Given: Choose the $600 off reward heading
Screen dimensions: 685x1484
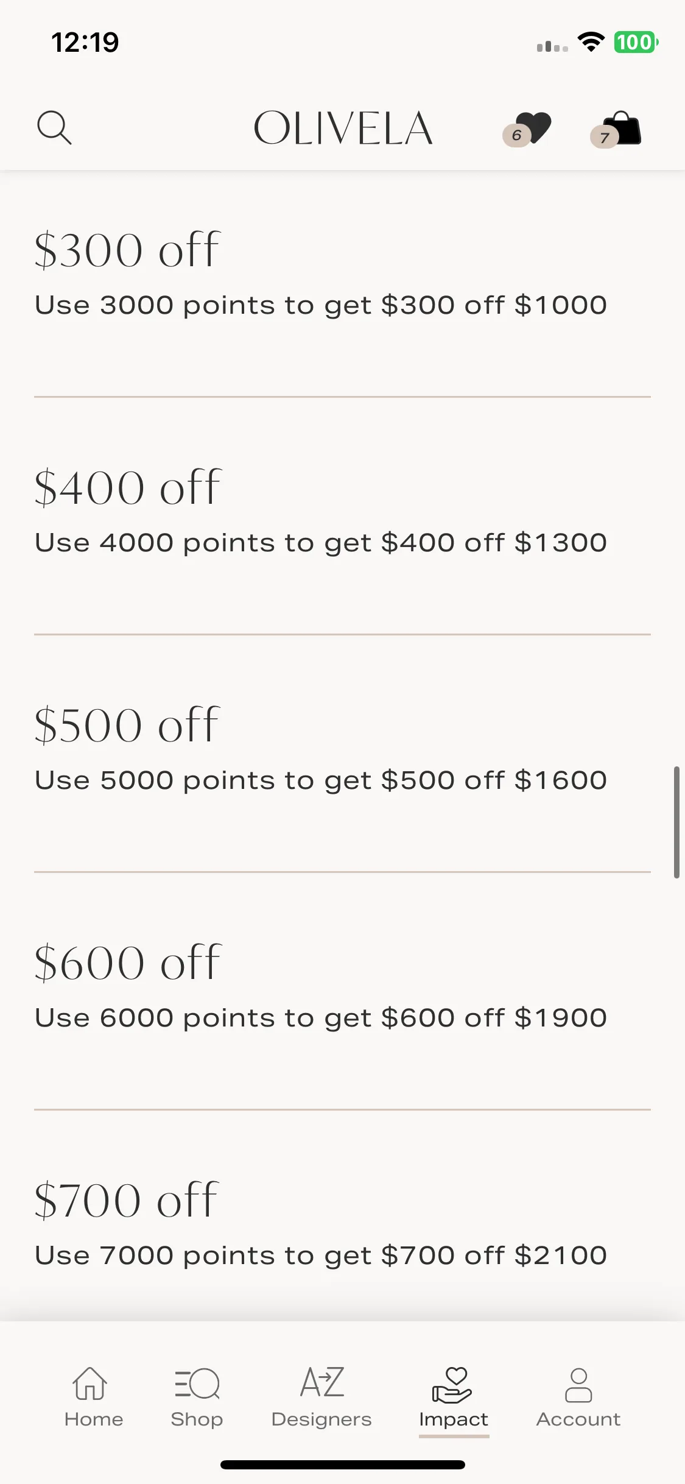Looking at the screenshot, I should (x=127, y=963).
